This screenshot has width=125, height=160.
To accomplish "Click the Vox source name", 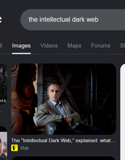I will (x=24, y=148).
